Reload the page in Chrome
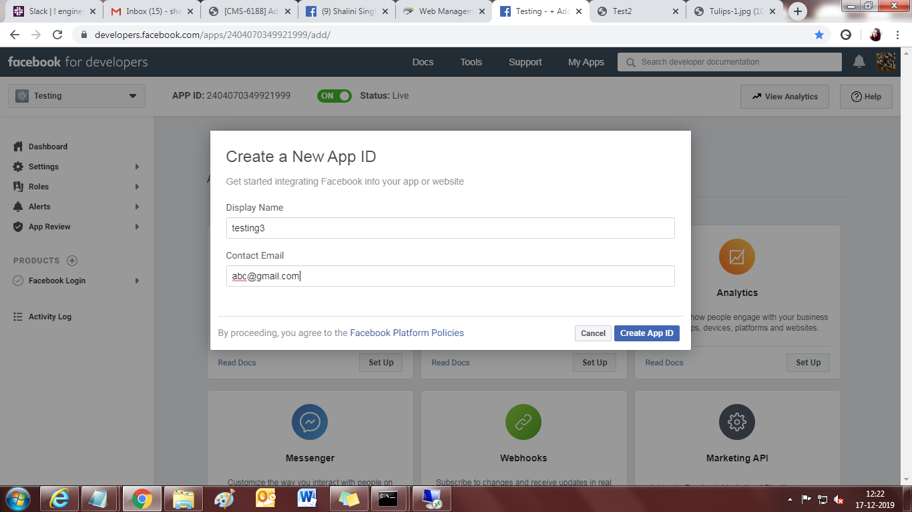The width and height of the screenshot is (912, 512). 57,35
